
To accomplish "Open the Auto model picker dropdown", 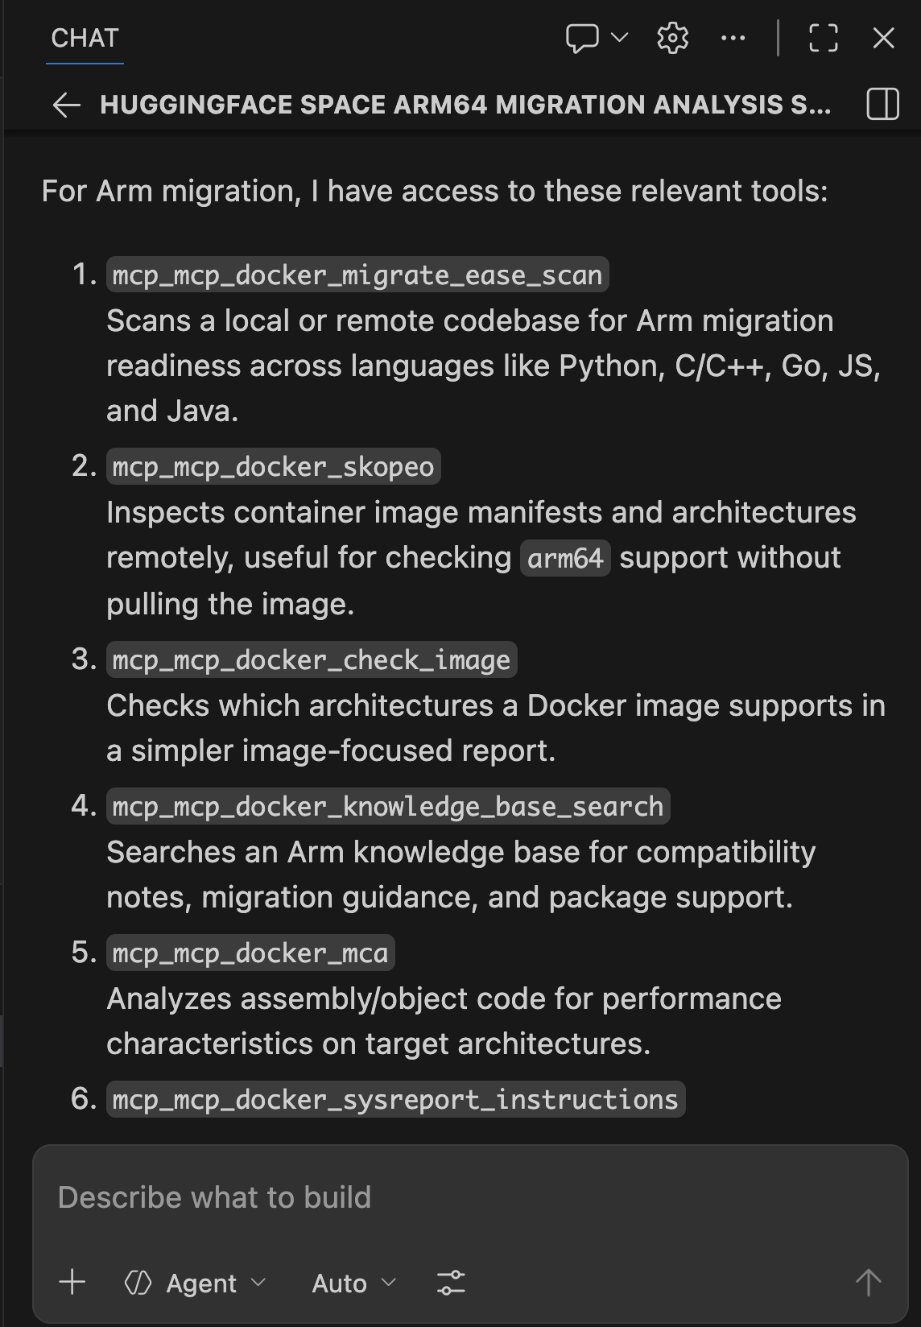I will coord(354,1283).
